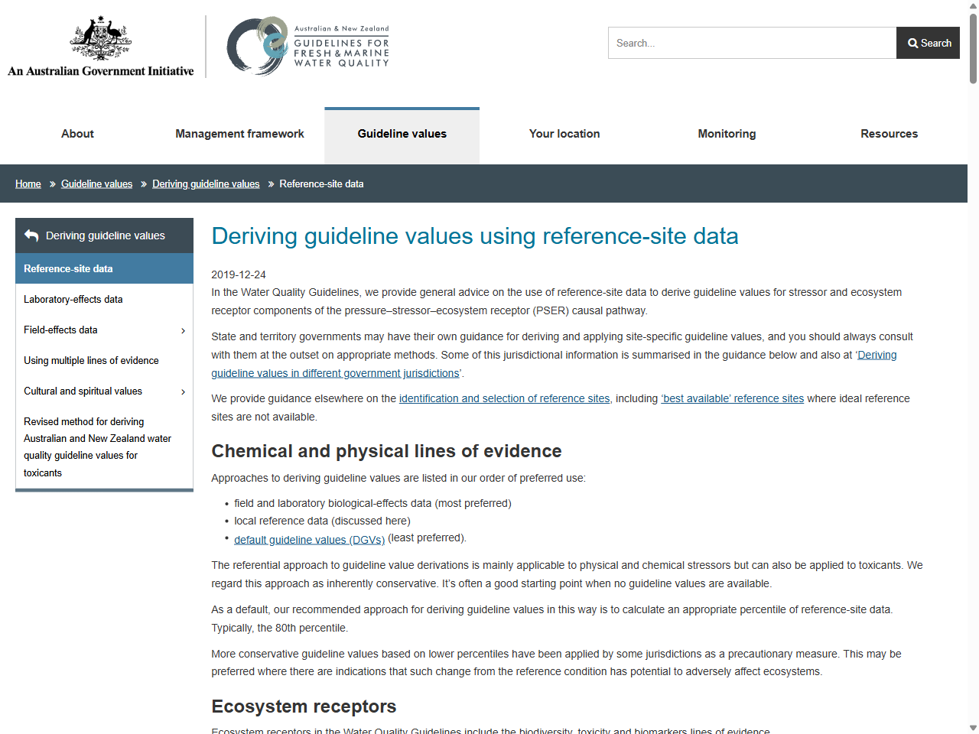Select Laboratory-effects data in the sidebar

[73, 299]
